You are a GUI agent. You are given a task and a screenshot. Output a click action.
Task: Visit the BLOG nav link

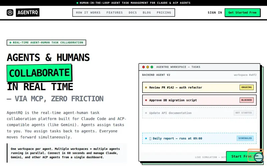[147, 13]
